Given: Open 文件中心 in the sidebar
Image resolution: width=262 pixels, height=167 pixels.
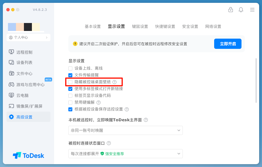Looking at the screenshot, I should tap(21, 73).
